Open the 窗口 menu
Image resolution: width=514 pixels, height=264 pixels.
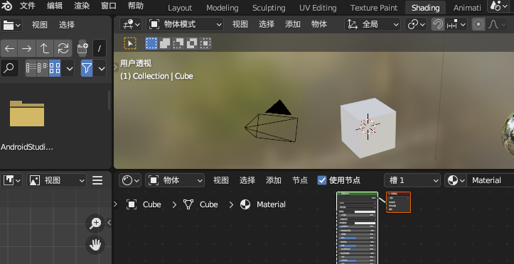[109, 6]
